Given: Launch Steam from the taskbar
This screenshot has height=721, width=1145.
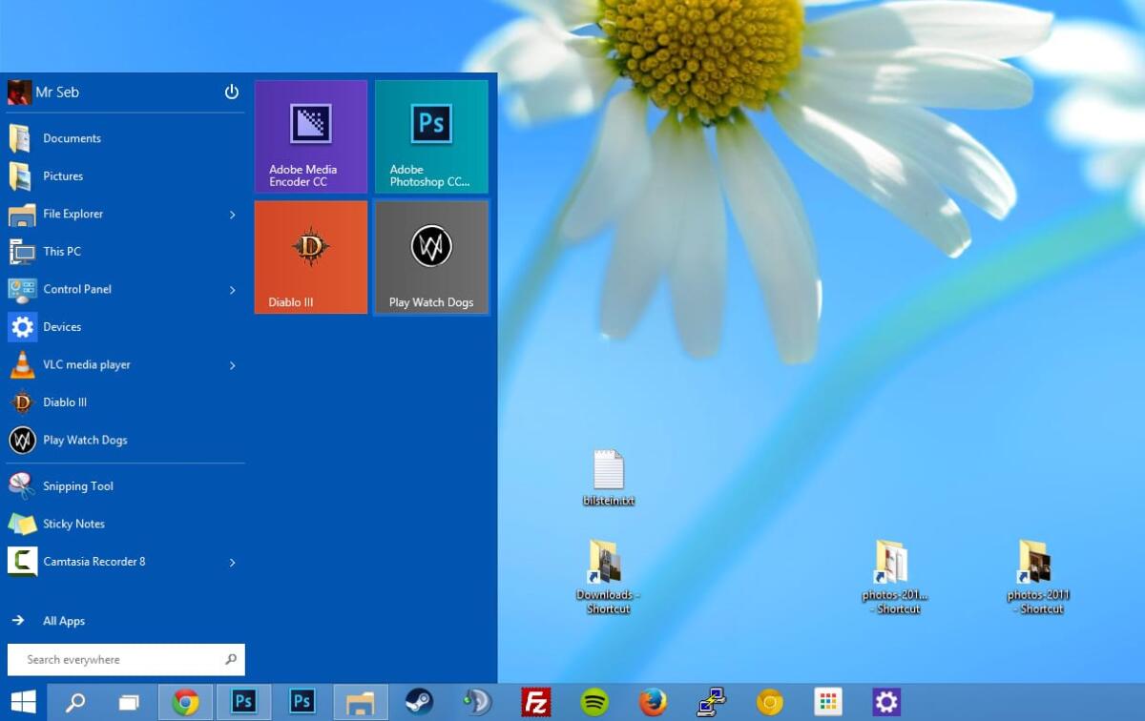Looking at the screenshot, I should pos(419,701).
